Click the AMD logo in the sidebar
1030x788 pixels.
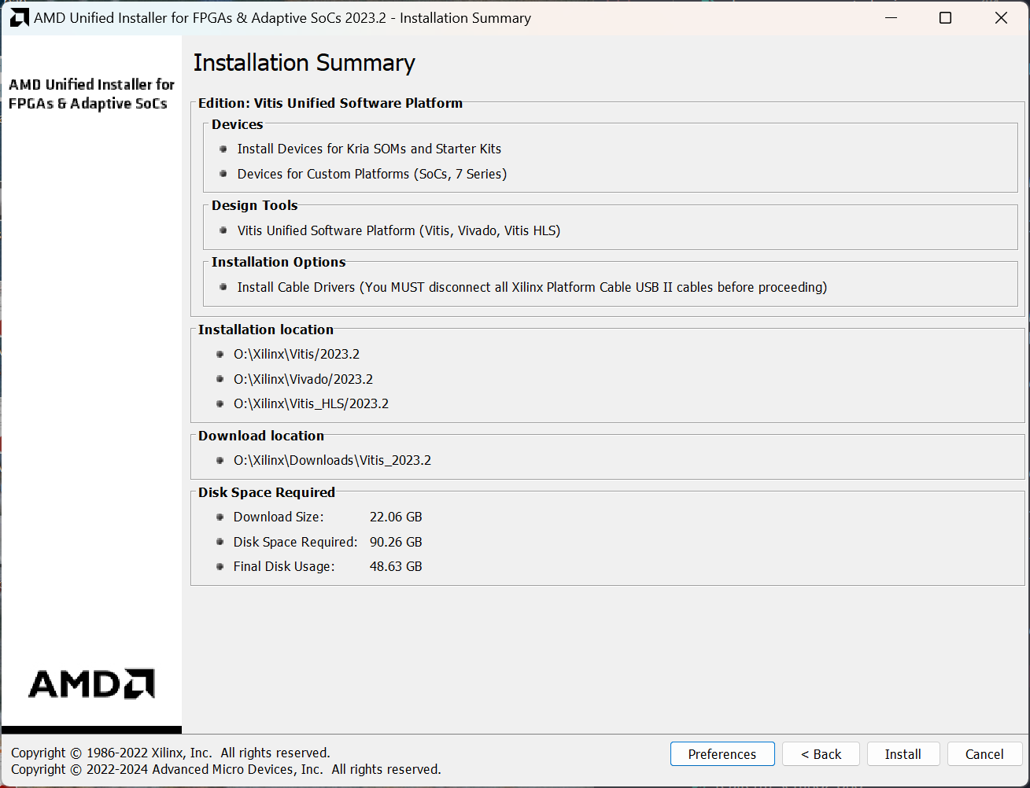pyautogui.click(x=91, y=684)
